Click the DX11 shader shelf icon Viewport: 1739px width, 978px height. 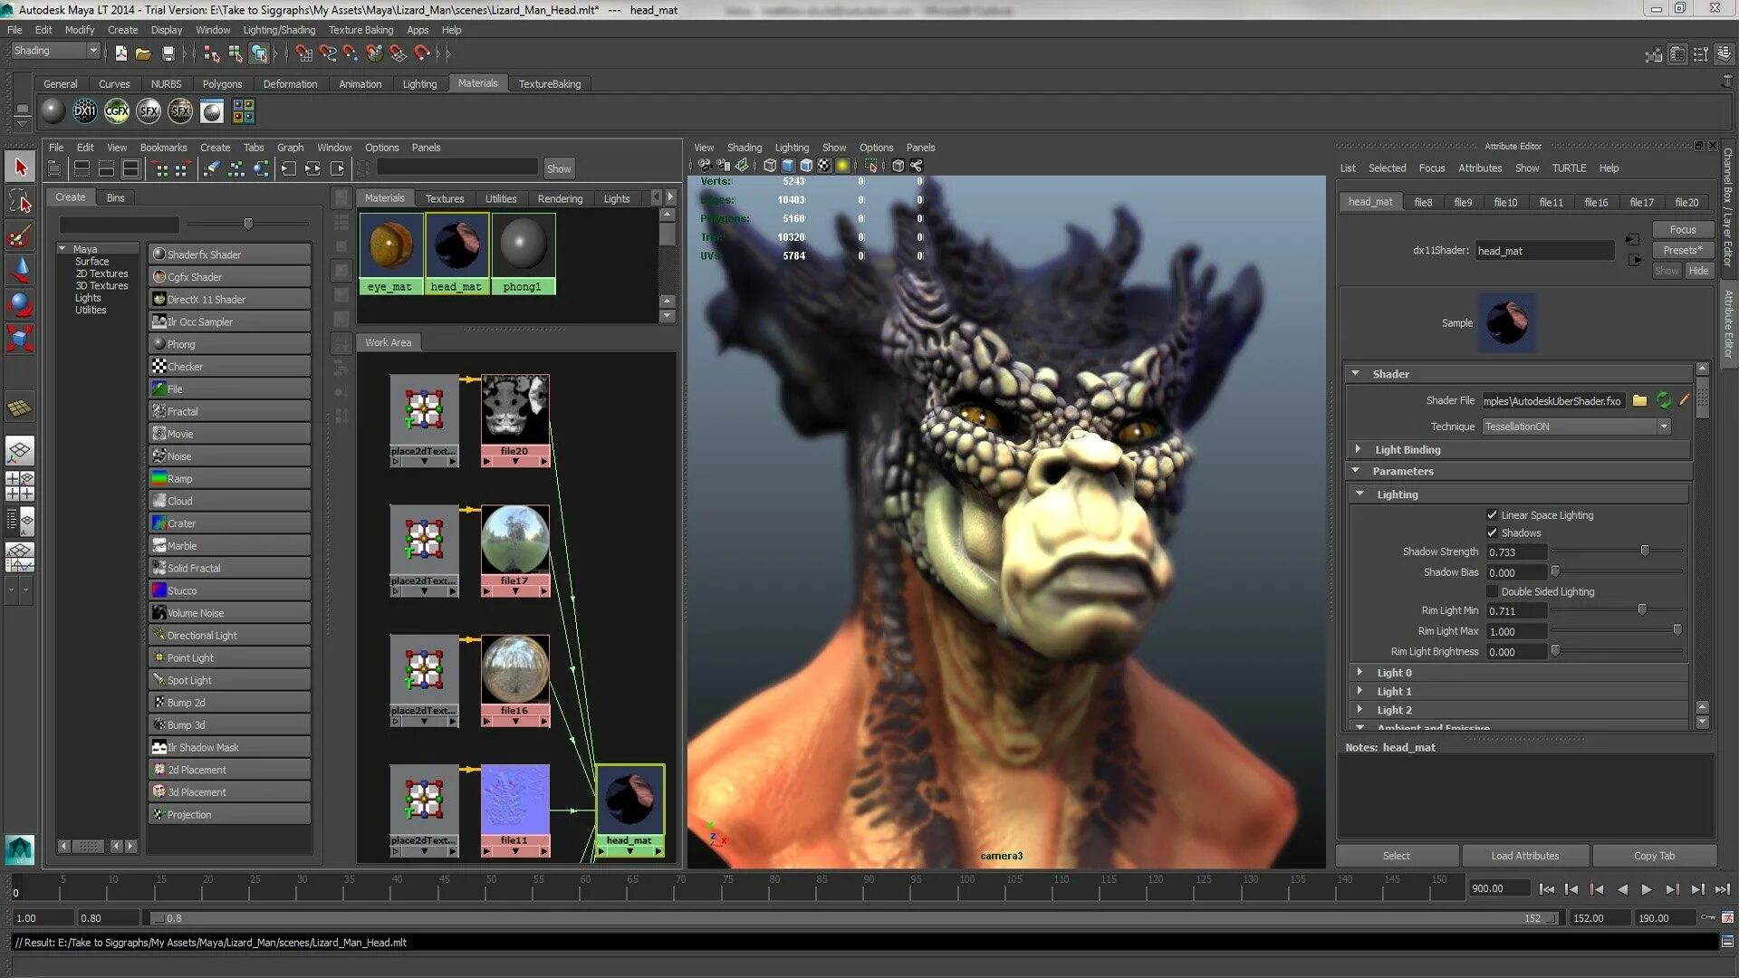84,111
